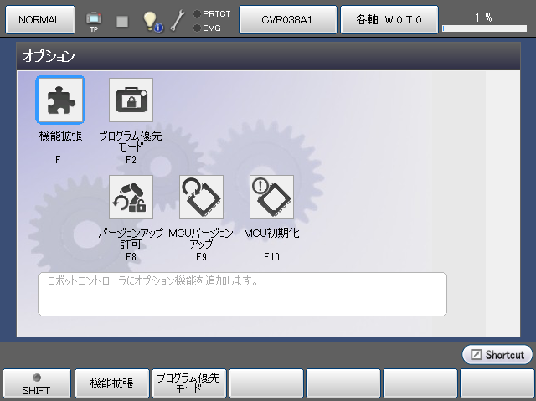536x401 pixels.
Task: Click the PRTCT indicator light
Action: 196,14
